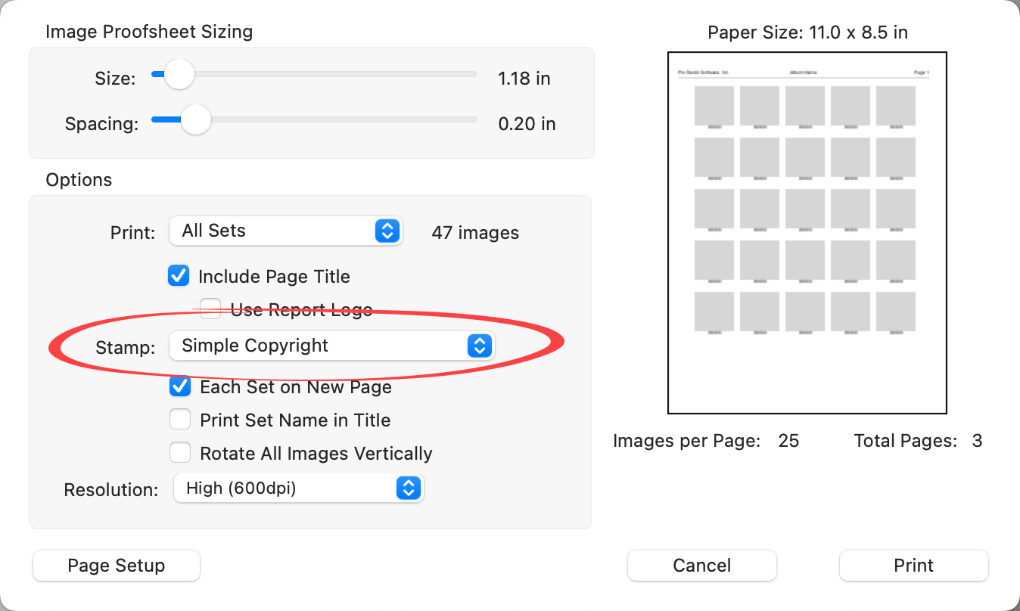Enable the Use Report Logo checkbox
Viewport: 1020px width, 611px height.
click(210, 309)
